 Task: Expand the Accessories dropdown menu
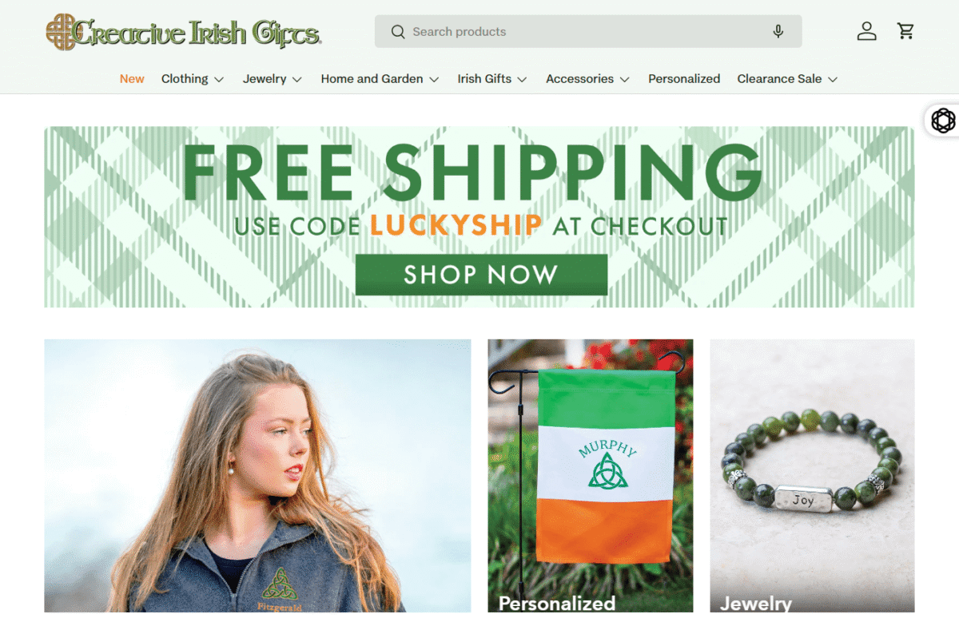[587, 79]
